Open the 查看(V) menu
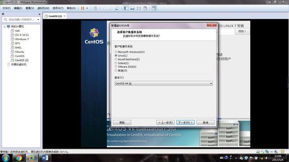The width and height of the screenshot is (289, 162). (x=30, y=8)
